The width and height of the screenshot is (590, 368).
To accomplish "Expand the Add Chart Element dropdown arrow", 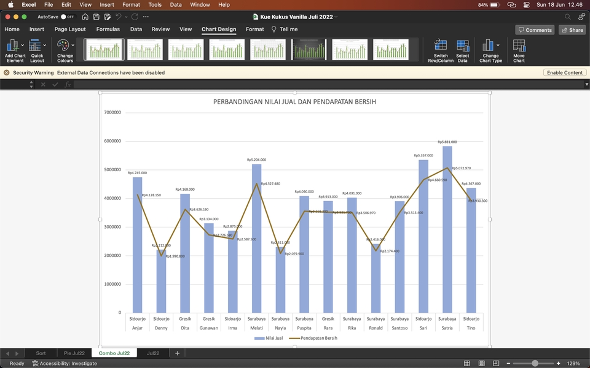I will pyautogui.click(x=23, y=44).
